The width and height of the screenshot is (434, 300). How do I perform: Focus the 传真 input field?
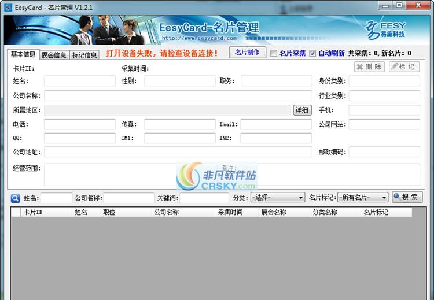pyautogui.click(x=179, y=124)
